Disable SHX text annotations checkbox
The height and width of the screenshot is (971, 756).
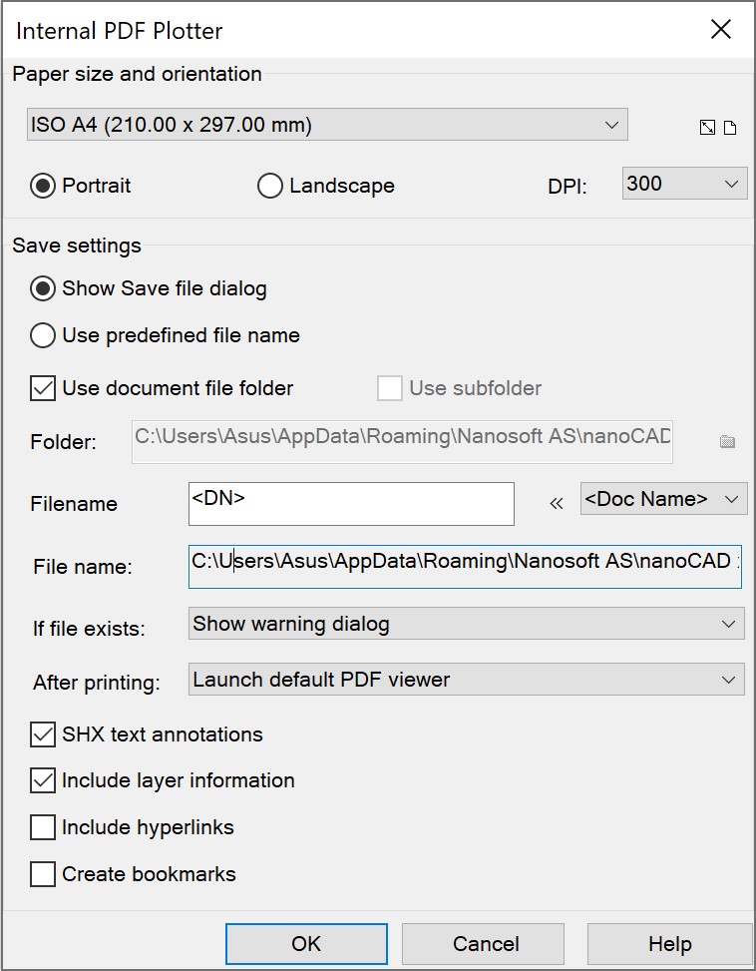click(43, 734)
